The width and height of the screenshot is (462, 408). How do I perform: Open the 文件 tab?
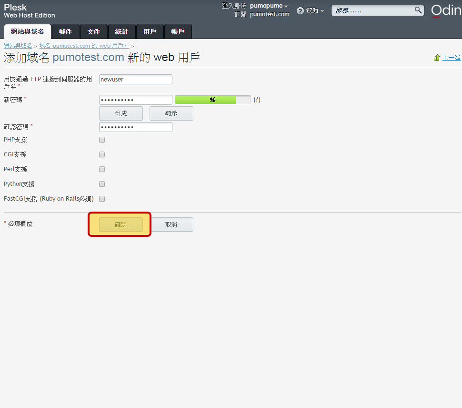[94, 31]
